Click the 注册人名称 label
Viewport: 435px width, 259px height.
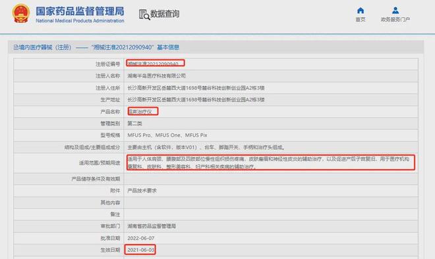[108, 76]
